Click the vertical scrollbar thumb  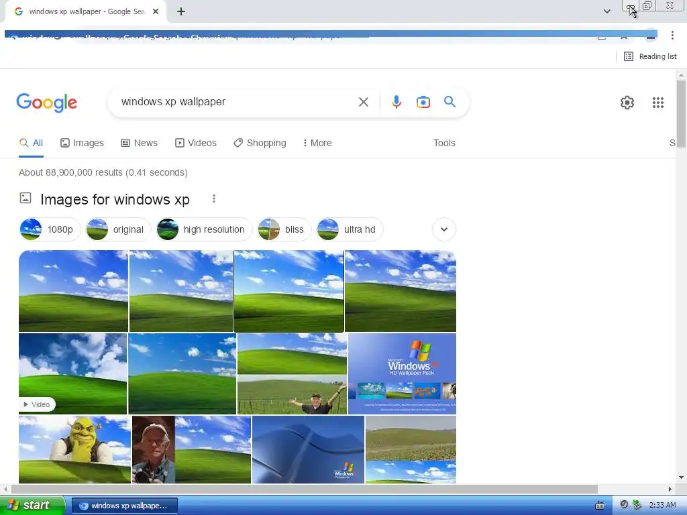point(681,114)
